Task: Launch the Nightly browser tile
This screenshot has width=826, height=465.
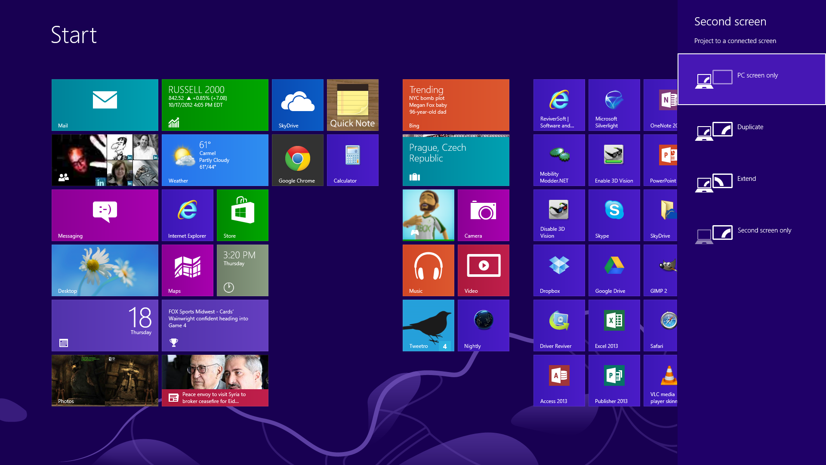Action: point(484,325)
